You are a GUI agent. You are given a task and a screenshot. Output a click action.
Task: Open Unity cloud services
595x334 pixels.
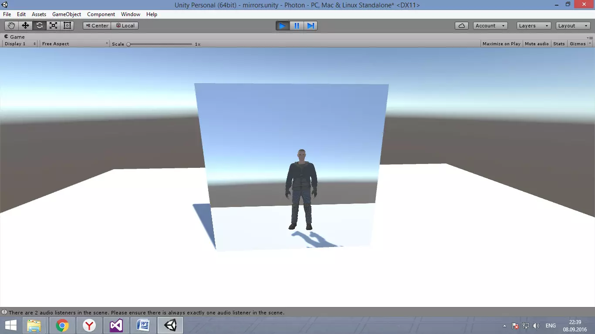pyautogui.click(x=461, y=26)
